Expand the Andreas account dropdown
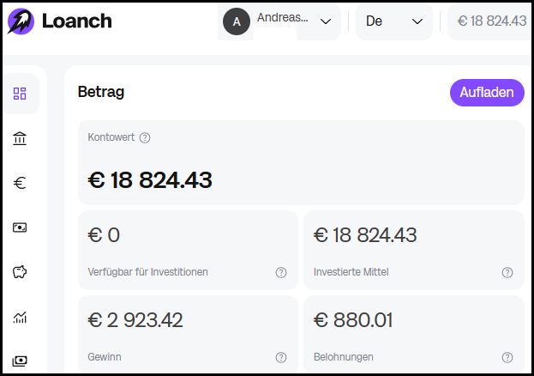The image size is (534, 376). [279, 21]
